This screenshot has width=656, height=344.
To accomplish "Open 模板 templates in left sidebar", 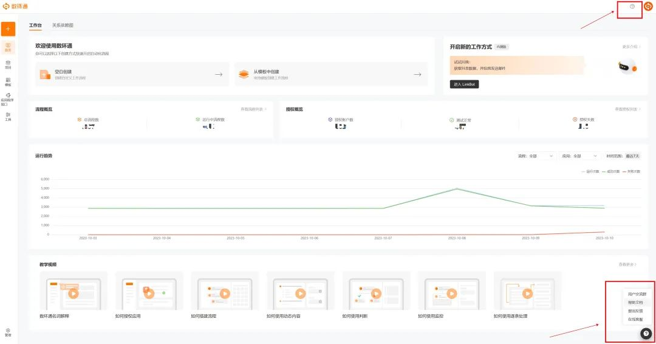I will pos(8,82).
